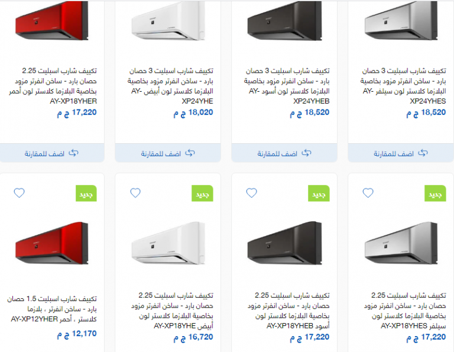Viewport: 454px width, 352px height.
Task: Click compare arrows icon under white AY-XP24YHE
Action: coord(190,153)
